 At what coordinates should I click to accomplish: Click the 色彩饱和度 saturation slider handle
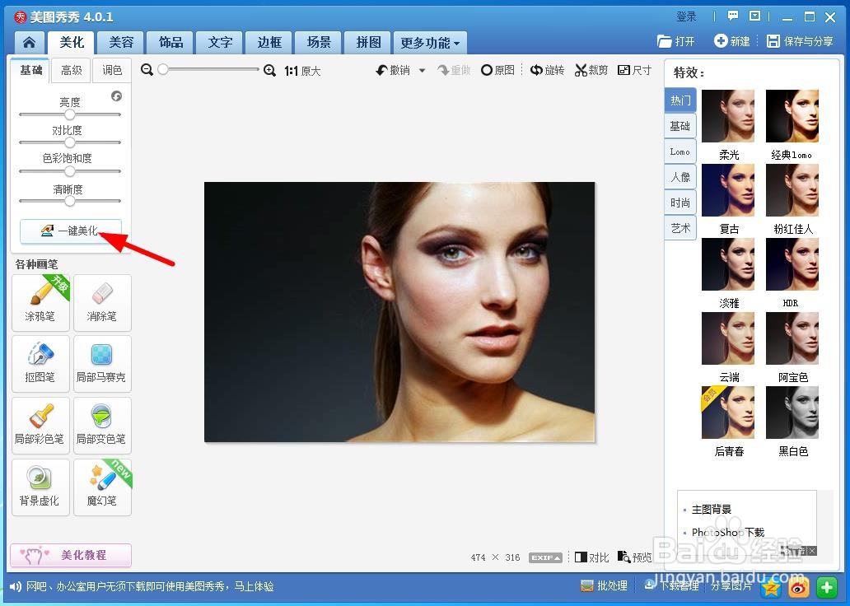(70, 171)
